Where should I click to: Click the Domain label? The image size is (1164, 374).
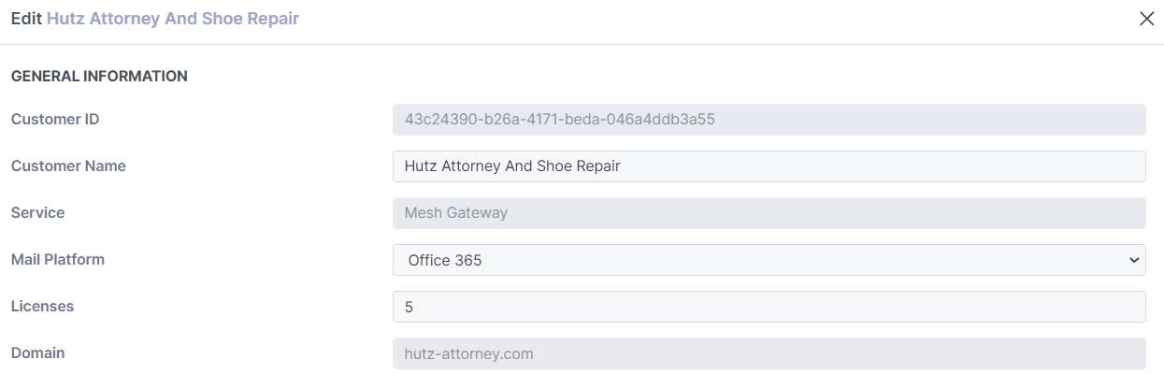tap(38, 353)
